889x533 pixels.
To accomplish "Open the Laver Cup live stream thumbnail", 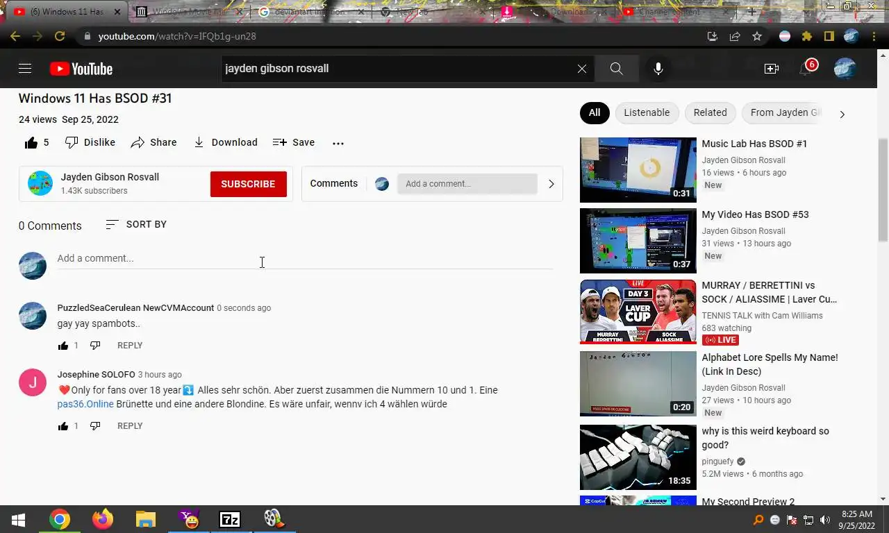I will [x=638, y=312].
